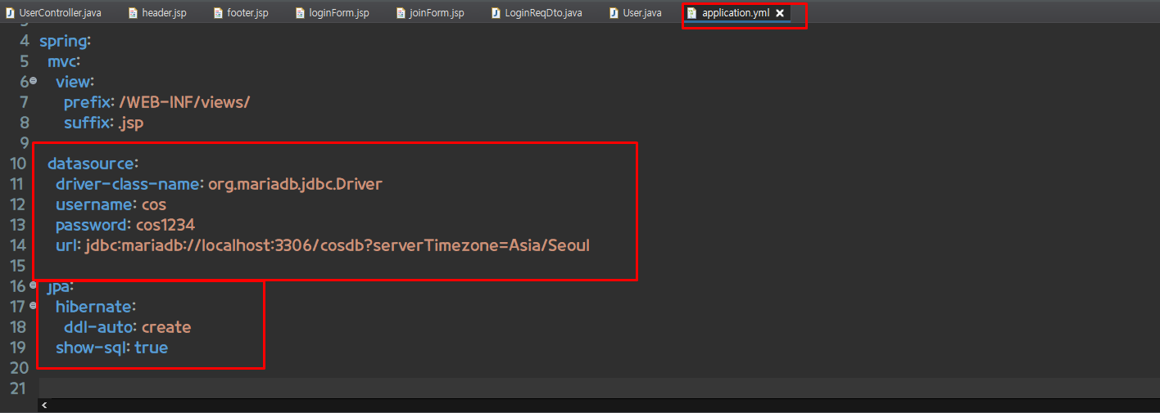
Task: Click line number 9 in the gutter
Action: [x=24, y=143]
